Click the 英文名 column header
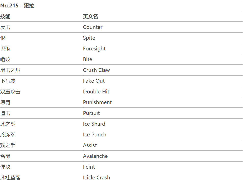This screenshot has width=243, height=183. pyautogui.click(x=90, y=16)
